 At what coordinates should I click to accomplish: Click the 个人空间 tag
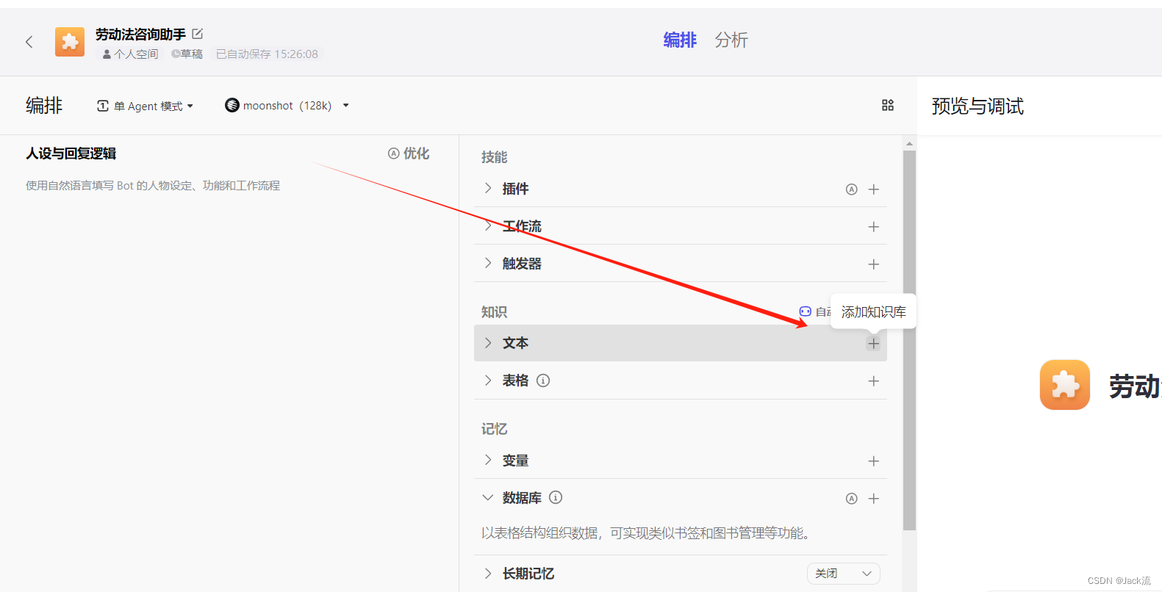[130, 54]
